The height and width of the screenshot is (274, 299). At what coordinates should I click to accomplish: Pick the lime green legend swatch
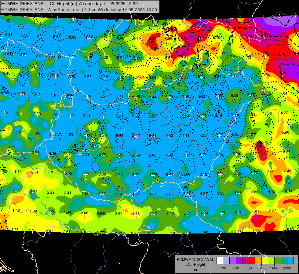[271, 261]
